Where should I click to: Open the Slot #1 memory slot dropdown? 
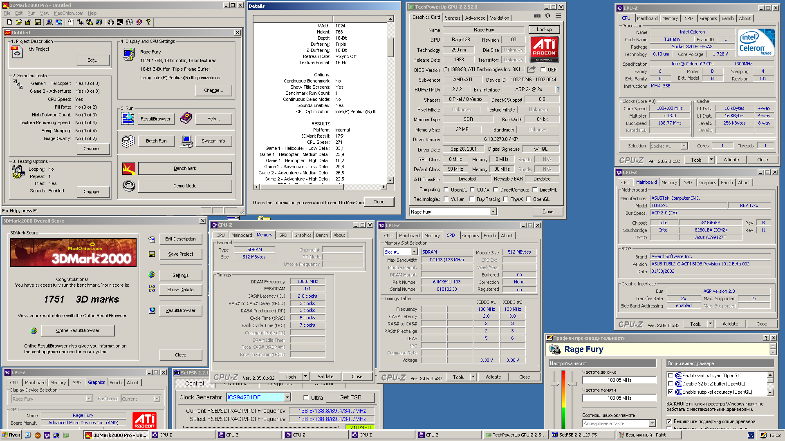414,252
